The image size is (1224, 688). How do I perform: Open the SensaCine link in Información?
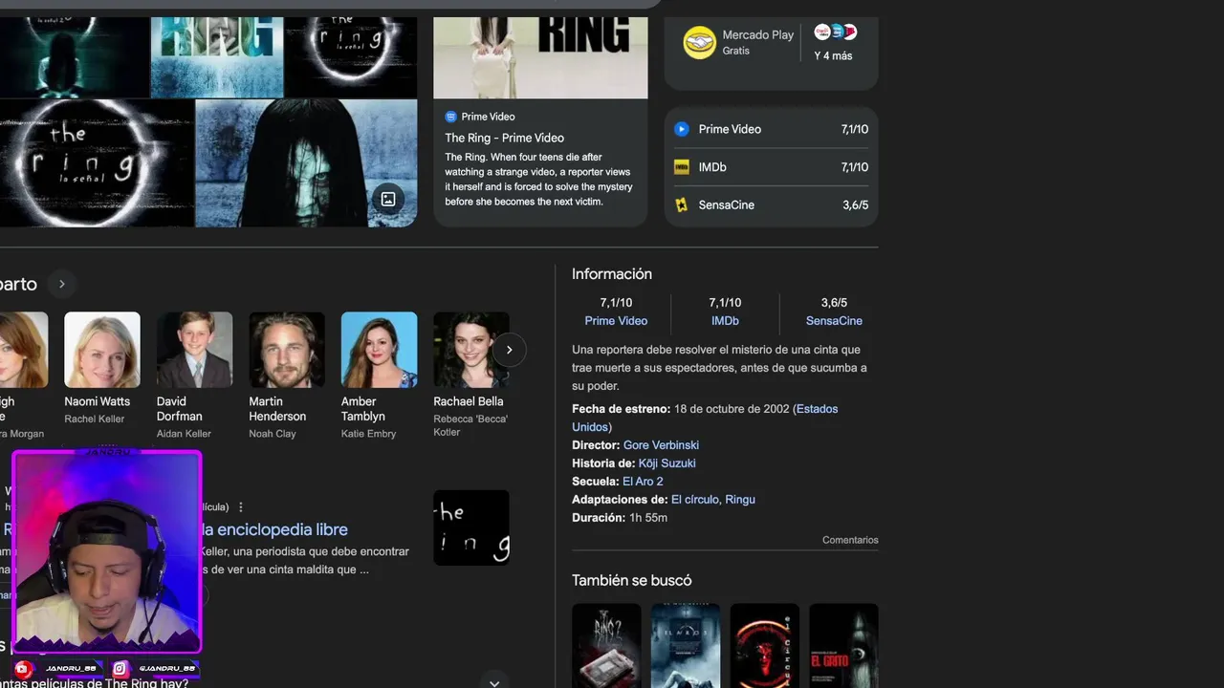(834, 321)
